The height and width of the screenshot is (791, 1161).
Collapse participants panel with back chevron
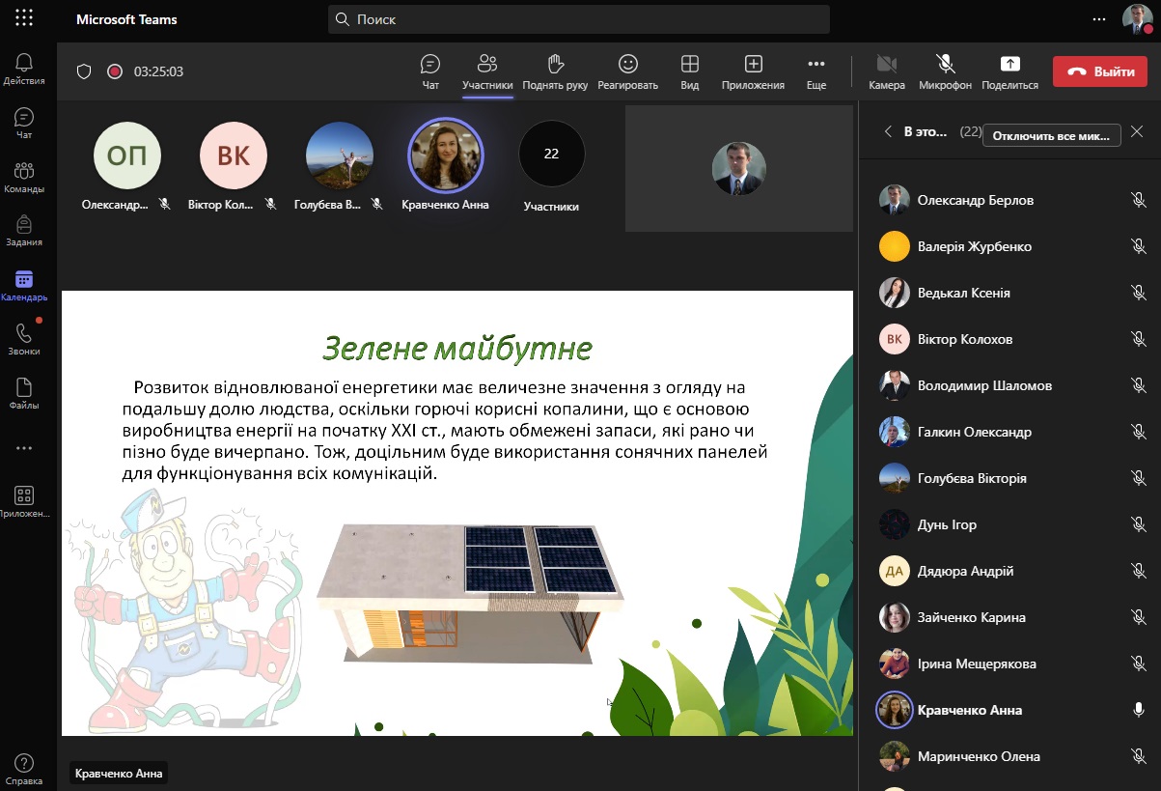[x=887, y=132]
